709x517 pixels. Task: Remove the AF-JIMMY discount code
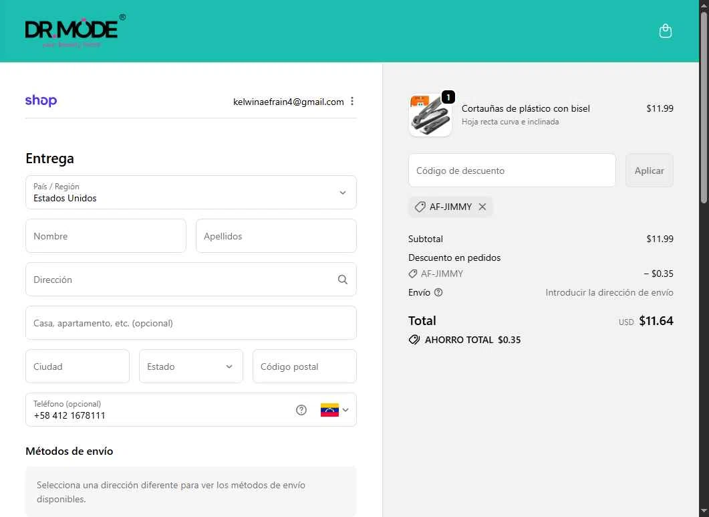click(482, 207)
